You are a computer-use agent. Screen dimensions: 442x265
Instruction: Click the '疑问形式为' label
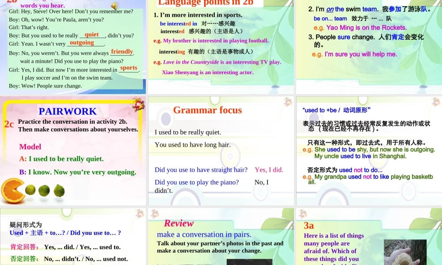[26, 225]
